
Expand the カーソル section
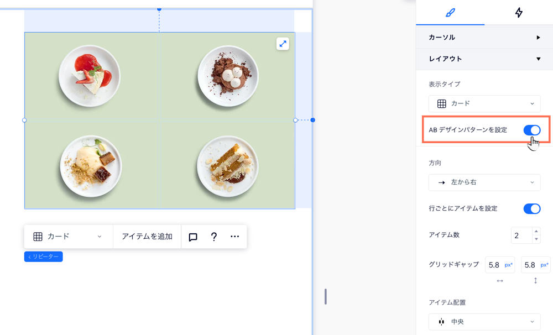(484, 38)
